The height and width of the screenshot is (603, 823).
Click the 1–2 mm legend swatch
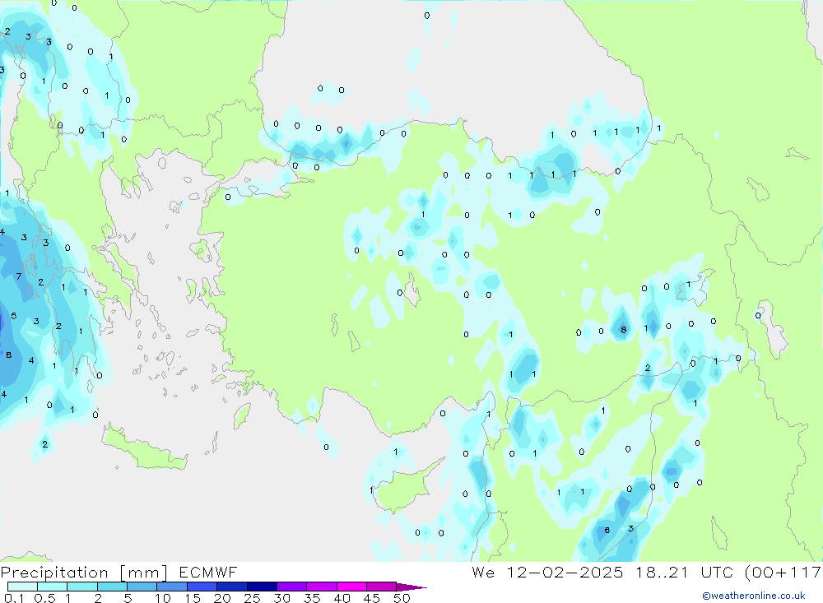[x=81, y=587]
